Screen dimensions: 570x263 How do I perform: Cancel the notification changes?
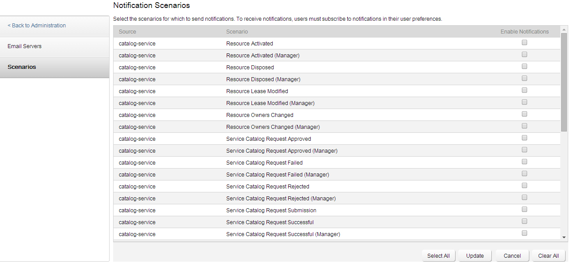(x=512, y=256)
